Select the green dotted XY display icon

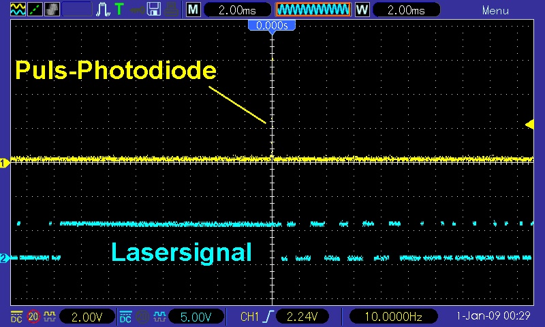click(x=35, y=10)
